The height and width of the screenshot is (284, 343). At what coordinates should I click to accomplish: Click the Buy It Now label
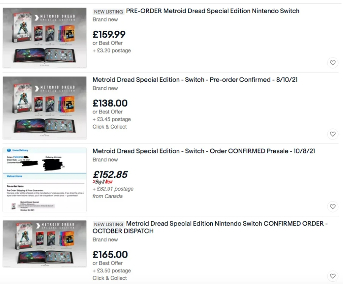pyautogui.click(x=102, y=182)
